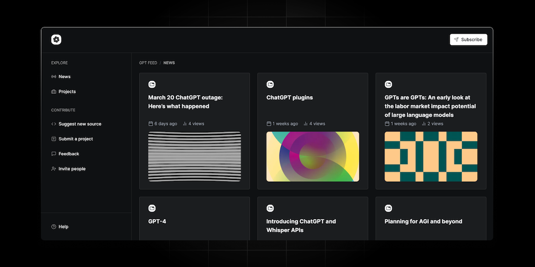Open striped thumbnail of ChatGPT outage article
Viewport: 535px width, 267px height.
(194, 156)
